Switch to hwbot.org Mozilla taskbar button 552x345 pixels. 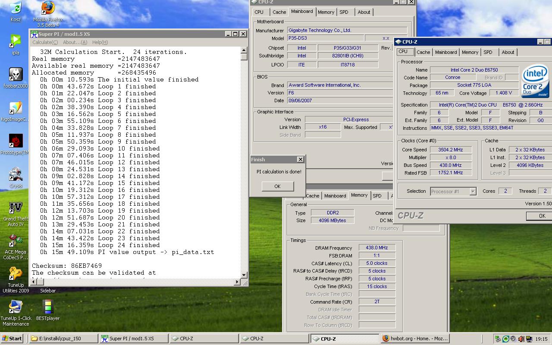click(416, 339)
